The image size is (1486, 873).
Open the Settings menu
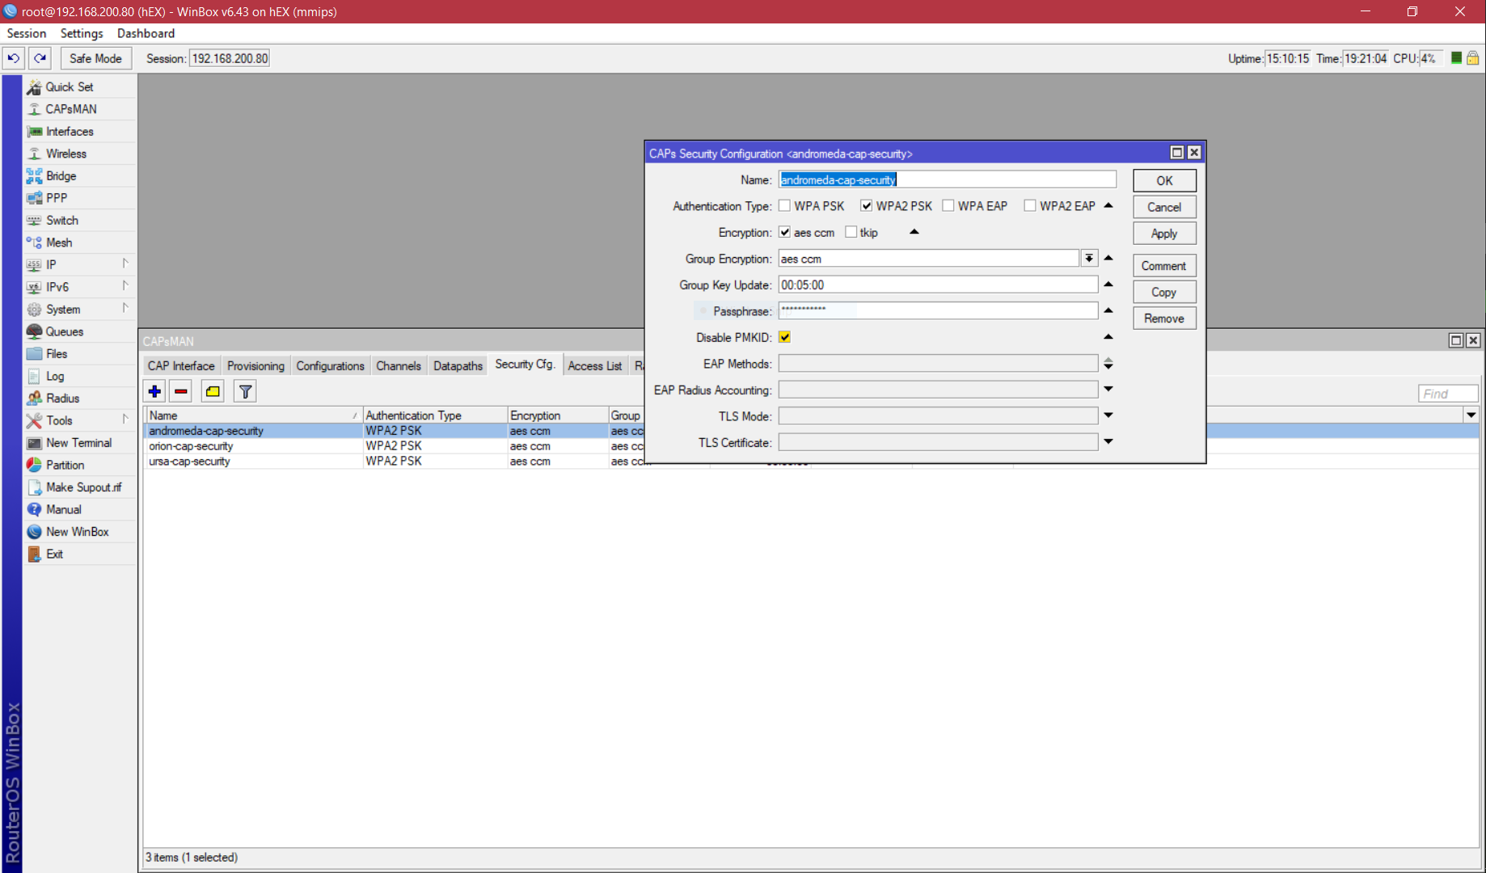click(x=82, y=33)
